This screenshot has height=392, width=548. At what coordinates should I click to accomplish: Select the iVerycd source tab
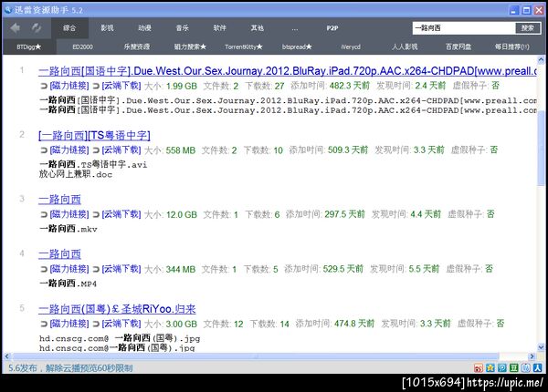351,46
